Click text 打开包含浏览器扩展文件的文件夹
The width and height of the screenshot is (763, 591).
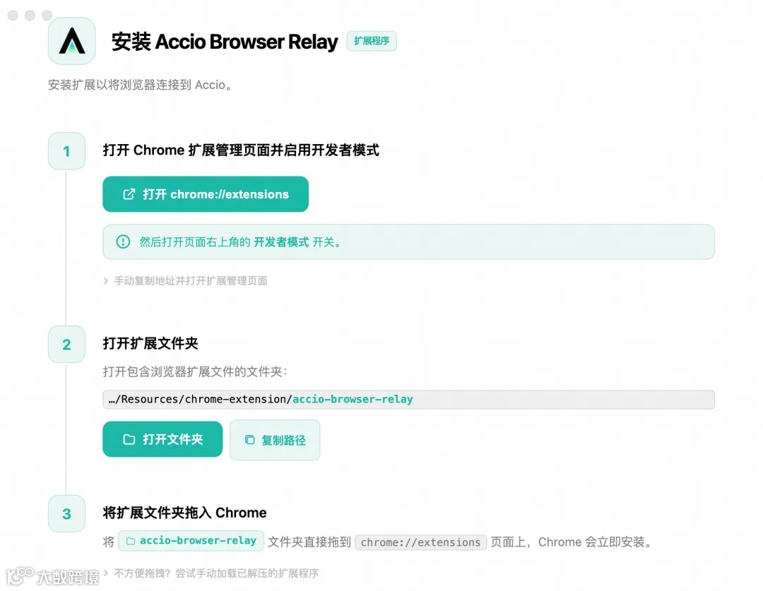click(195, 371)
